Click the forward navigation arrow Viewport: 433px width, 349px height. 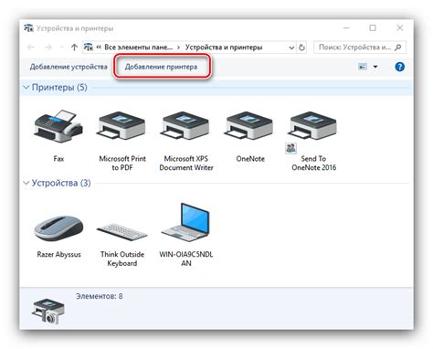coord(48,48)
